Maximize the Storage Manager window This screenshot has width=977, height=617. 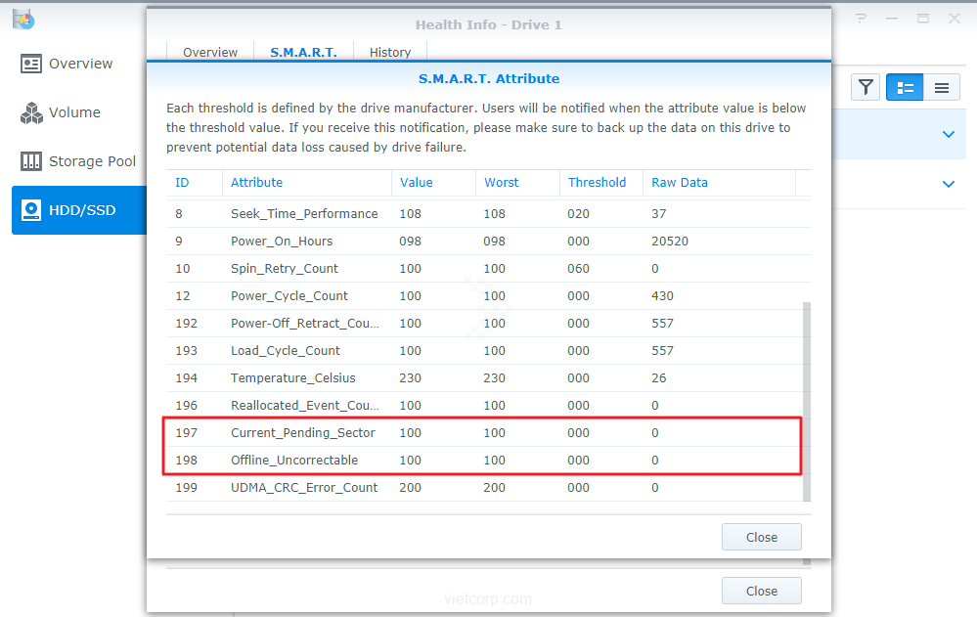(923, 19)
